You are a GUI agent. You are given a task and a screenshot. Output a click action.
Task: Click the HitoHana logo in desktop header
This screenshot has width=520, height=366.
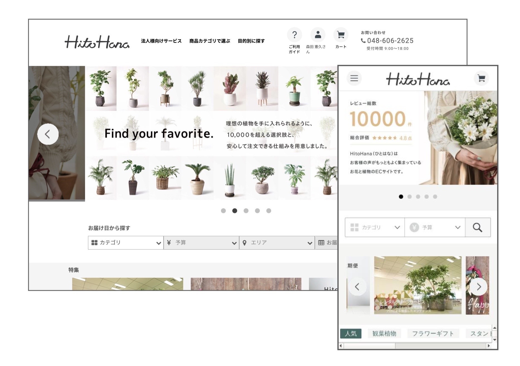pos(97,42)
